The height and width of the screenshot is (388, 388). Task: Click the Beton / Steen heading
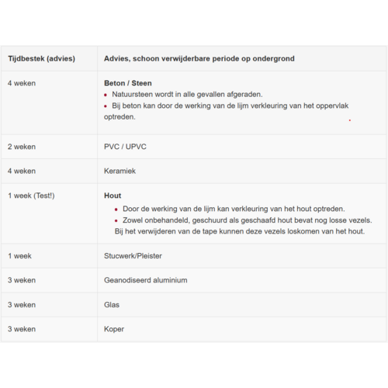tap(128, 83)
